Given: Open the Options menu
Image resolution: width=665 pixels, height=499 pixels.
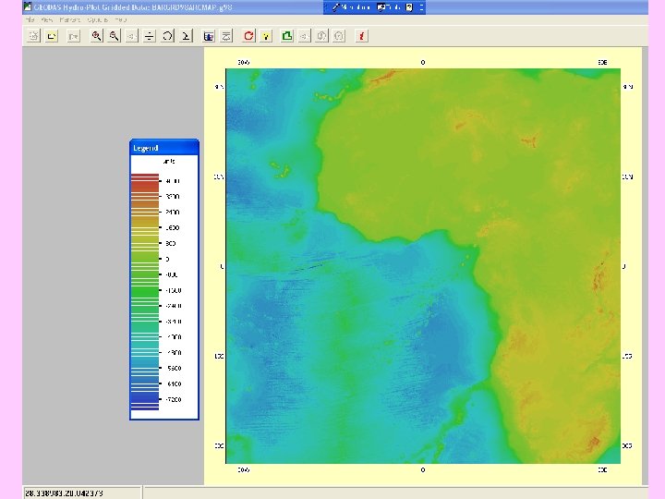Looking at the screenshot, I should point(98,18).
